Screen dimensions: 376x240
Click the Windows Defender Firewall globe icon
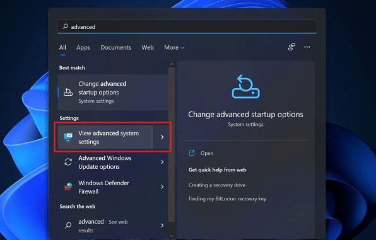click(x=68, y=186)
